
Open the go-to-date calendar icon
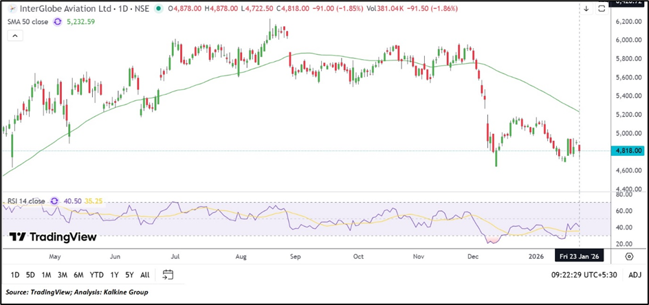[168, 275]
